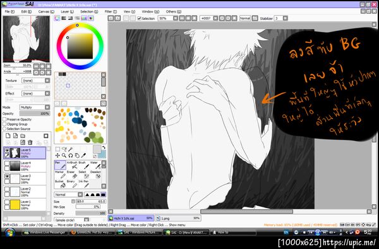Hide Layer 3 using eye toggle
Image resolution: width=379 pixels, height=249 pixels.
[7, 177]
